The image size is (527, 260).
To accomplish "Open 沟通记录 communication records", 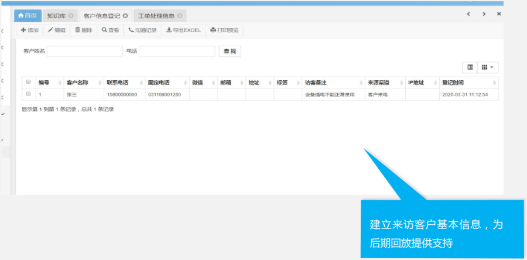I will (142, 30).
